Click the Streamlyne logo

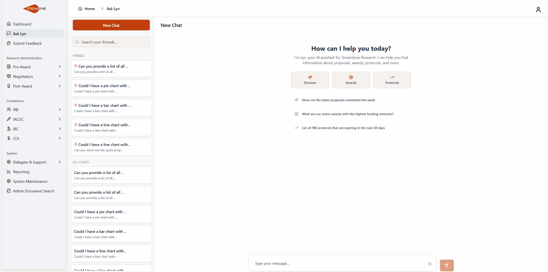pyautogui.click(x=34, y=9)
